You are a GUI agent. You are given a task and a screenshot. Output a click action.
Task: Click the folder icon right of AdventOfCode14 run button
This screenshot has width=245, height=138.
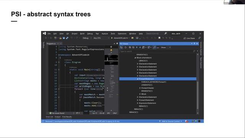[x=133, y=38]
